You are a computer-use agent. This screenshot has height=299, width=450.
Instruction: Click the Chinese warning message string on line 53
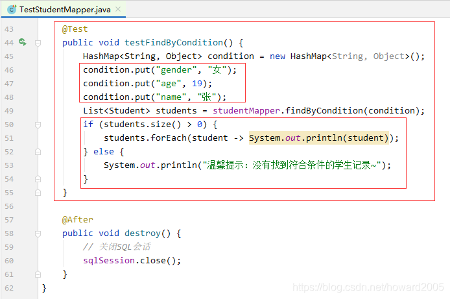coord(292,165)
